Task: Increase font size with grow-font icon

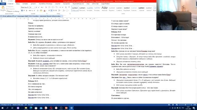Action: tap(36, 7)
